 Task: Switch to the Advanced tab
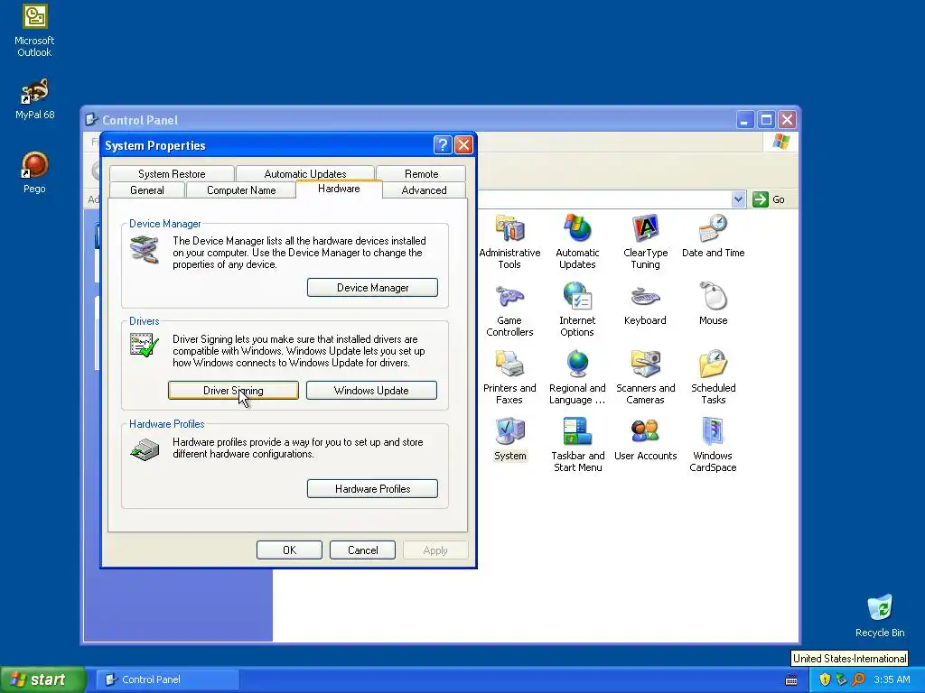point(424,190)
